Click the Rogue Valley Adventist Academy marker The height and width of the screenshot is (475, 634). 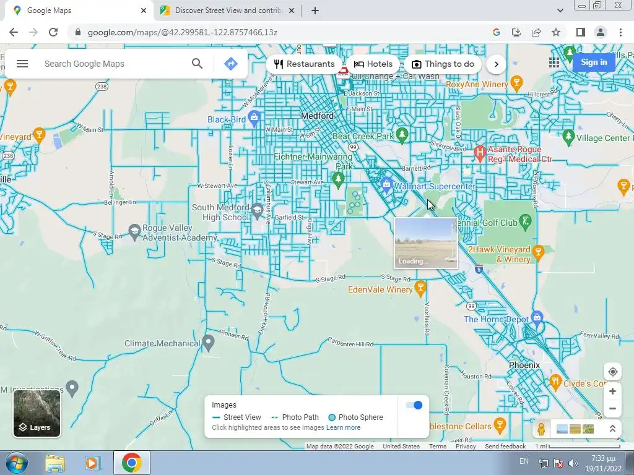[x=134, y=232]
